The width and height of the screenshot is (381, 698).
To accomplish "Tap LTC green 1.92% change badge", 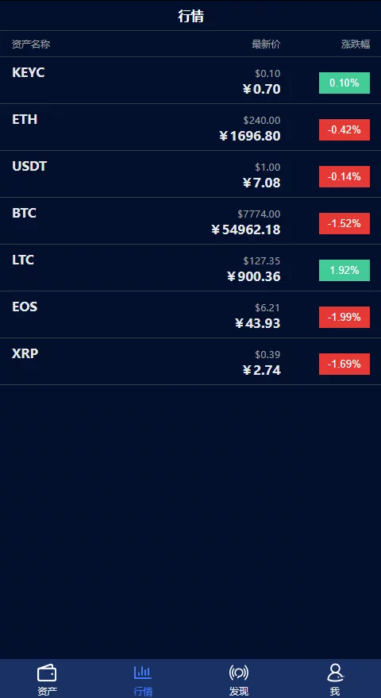I will pos(344,270).
